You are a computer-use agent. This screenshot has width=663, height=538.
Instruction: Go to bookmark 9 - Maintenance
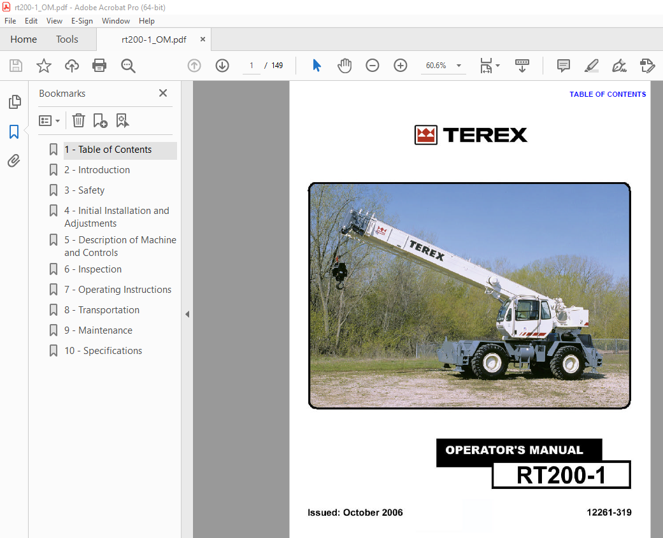[x=98, y=330]
